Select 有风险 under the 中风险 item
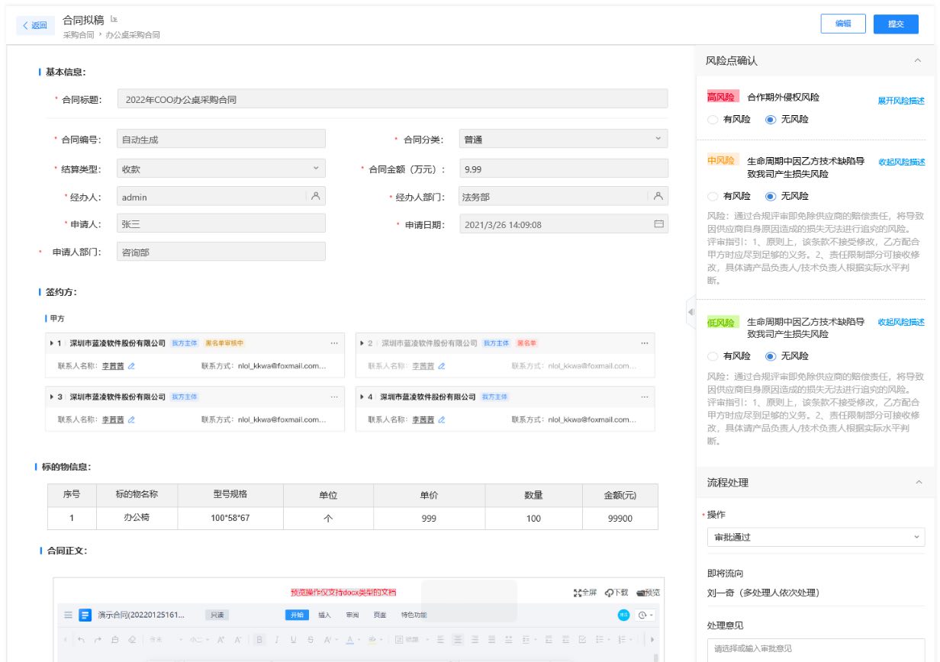The image size is (940, 662). pyautogui.click(x=713, y=196)
